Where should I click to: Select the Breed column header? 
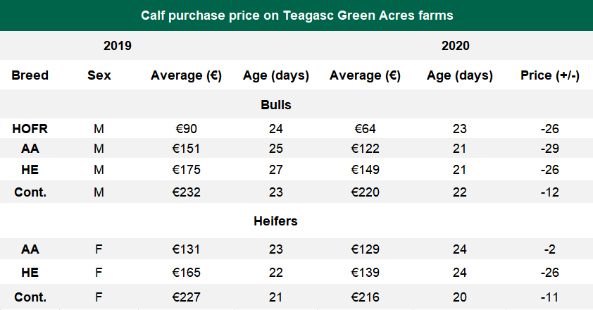(30, 75)
